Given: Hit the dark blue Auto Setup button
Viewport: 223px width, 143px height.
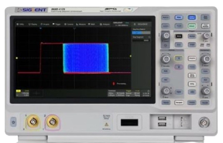Looking at the screenshot, I should click(x=192, y=17).
